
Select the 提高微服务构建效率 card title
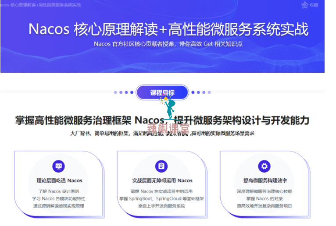point(265,180)
